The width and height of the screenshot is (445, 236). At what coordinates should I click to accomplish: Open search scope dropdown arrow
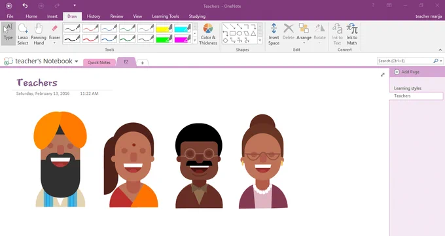(x=440, y=61)
